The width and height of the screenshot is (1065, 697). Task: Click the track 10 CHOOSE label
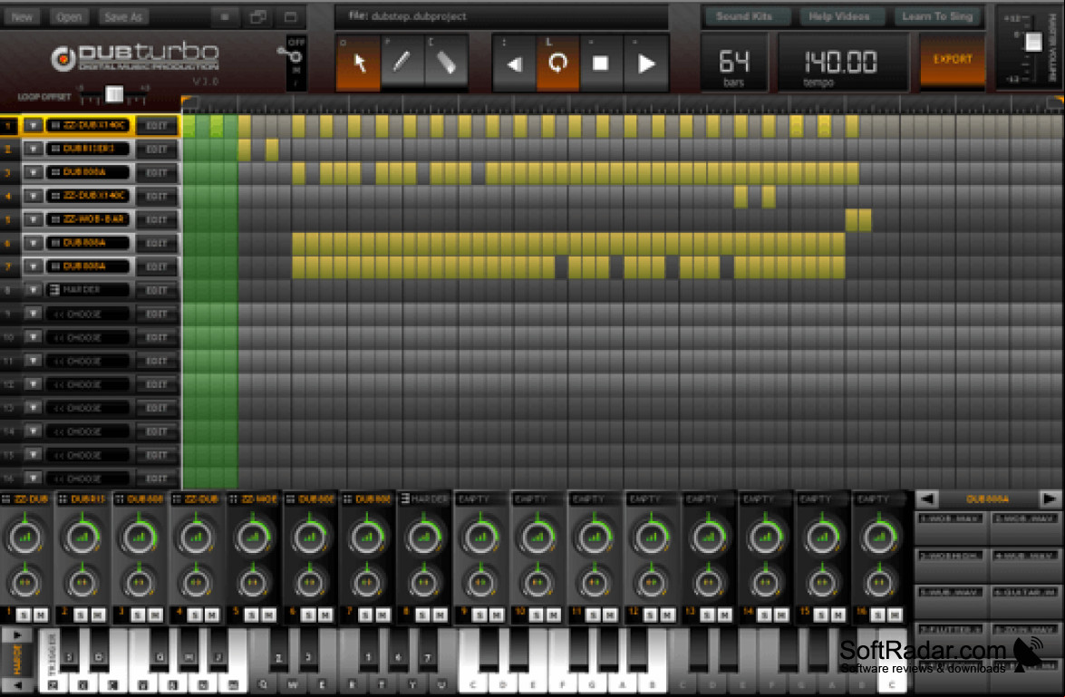click(88, 337)
